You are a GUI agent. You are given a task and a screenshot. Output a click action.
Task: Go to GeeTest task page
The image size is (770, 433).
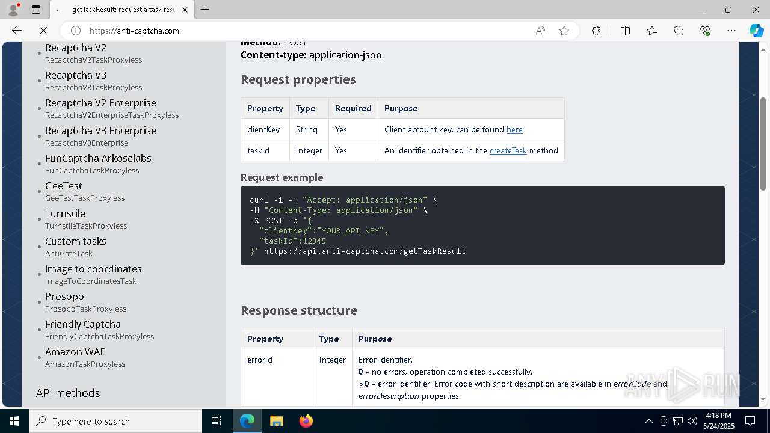tap(64, 186)
